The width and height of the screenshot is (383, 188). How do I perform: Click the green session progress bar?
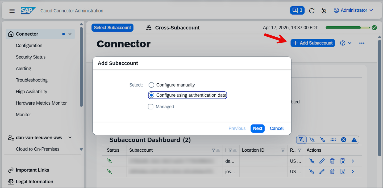coord(348,28)
